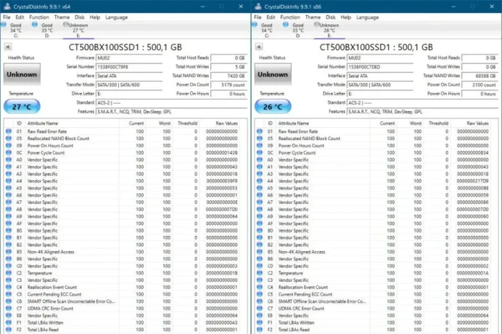
Task: Click the 27 °C temperature button
Action: (x=22, y=107)
